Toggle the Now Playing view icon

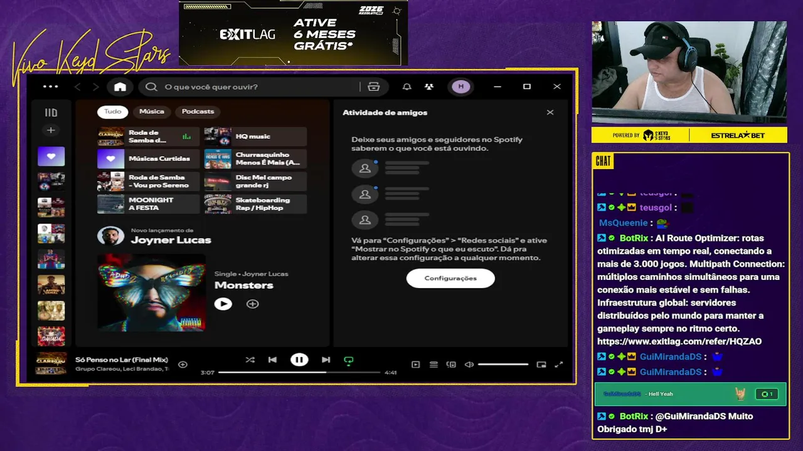[x=415, y=365]
